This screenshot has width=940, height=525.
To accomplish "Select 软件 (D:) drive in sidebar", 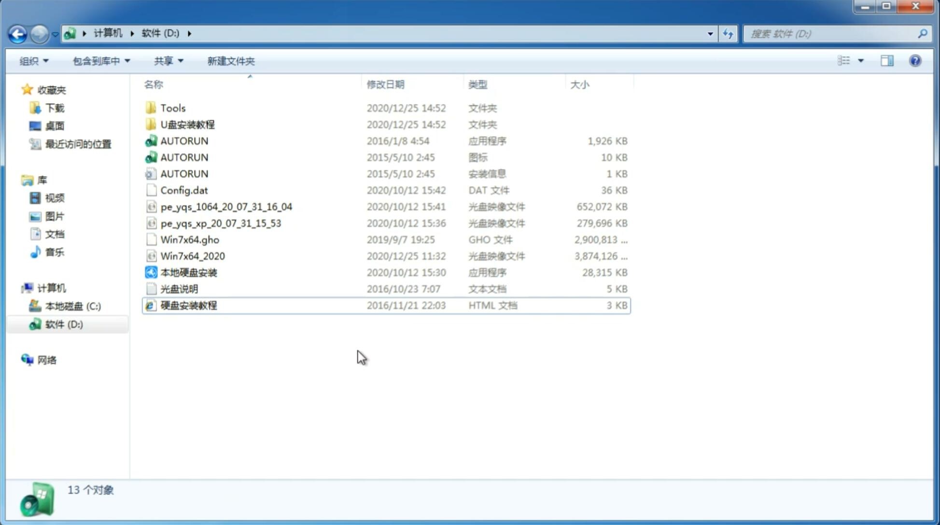I will 64,324.
